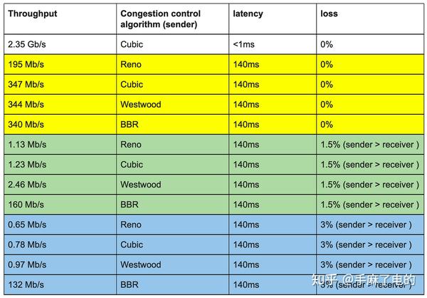Click the 0.97 Mb/s throughput cell
The height and width of the screenshot is (298, 427).
click(x=26, y=264)
